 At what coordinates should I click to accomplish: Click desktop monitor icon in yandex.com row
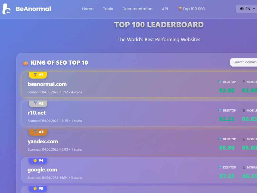coord(220,139)
